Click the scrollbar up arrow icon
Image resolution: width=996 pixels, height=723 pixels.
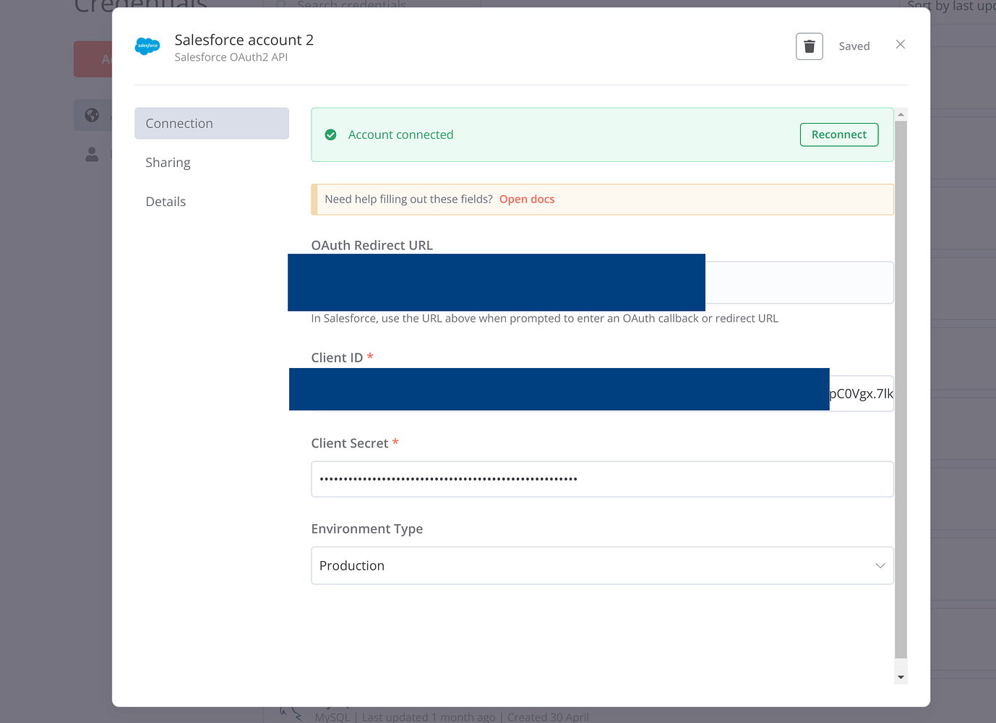(901, 114)
